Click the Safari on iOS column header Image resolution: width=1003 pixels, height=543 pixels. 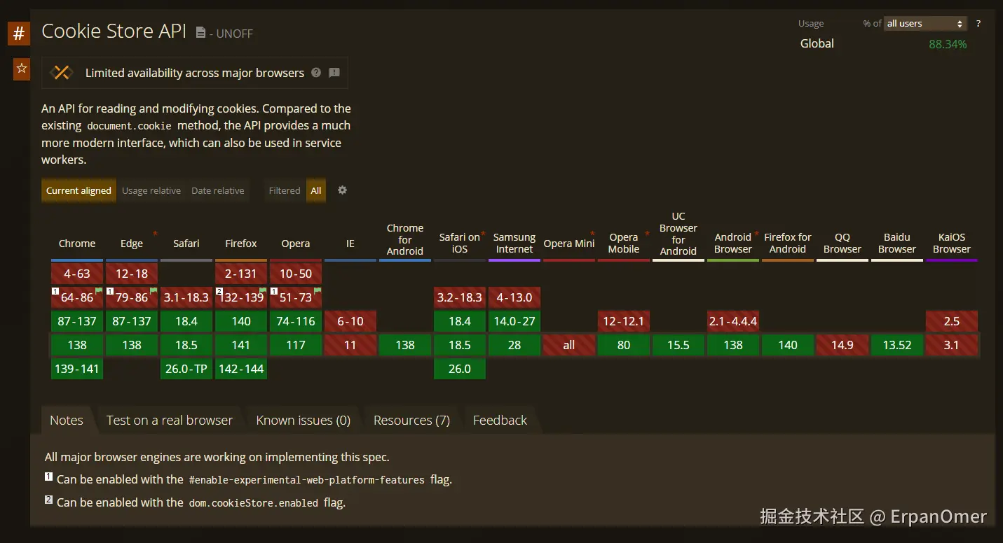(x=460, y=243)
